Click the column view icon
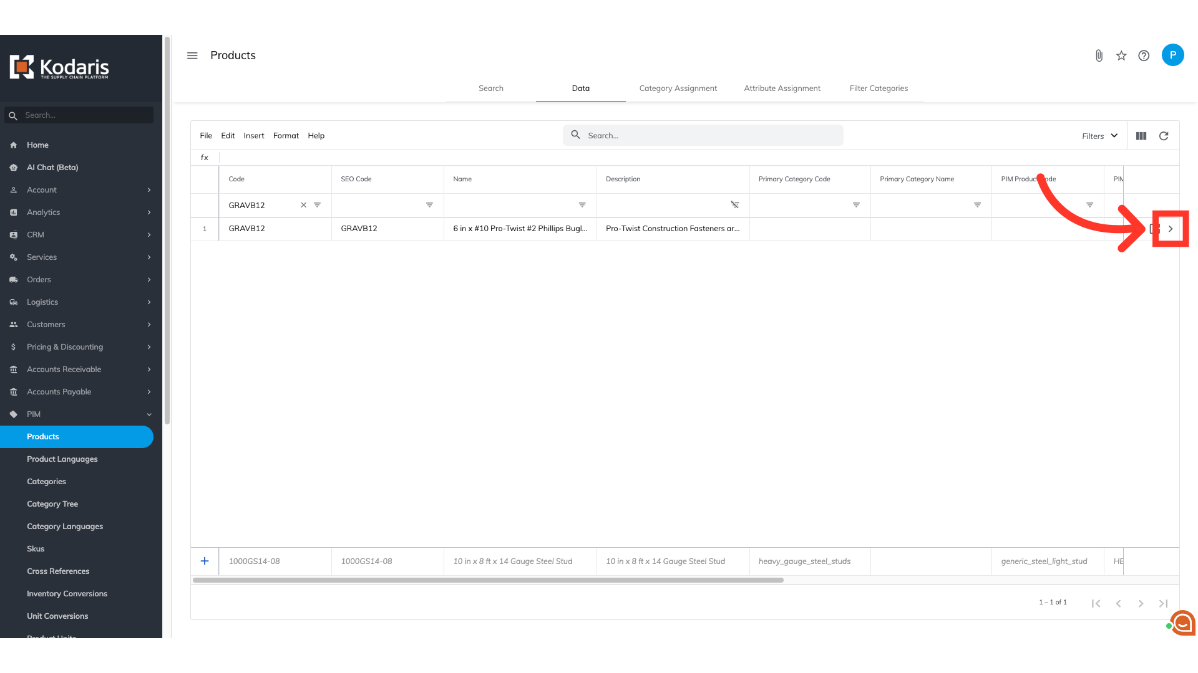This screenshot has height=673, width=1198. click(x=1141, y=136)
